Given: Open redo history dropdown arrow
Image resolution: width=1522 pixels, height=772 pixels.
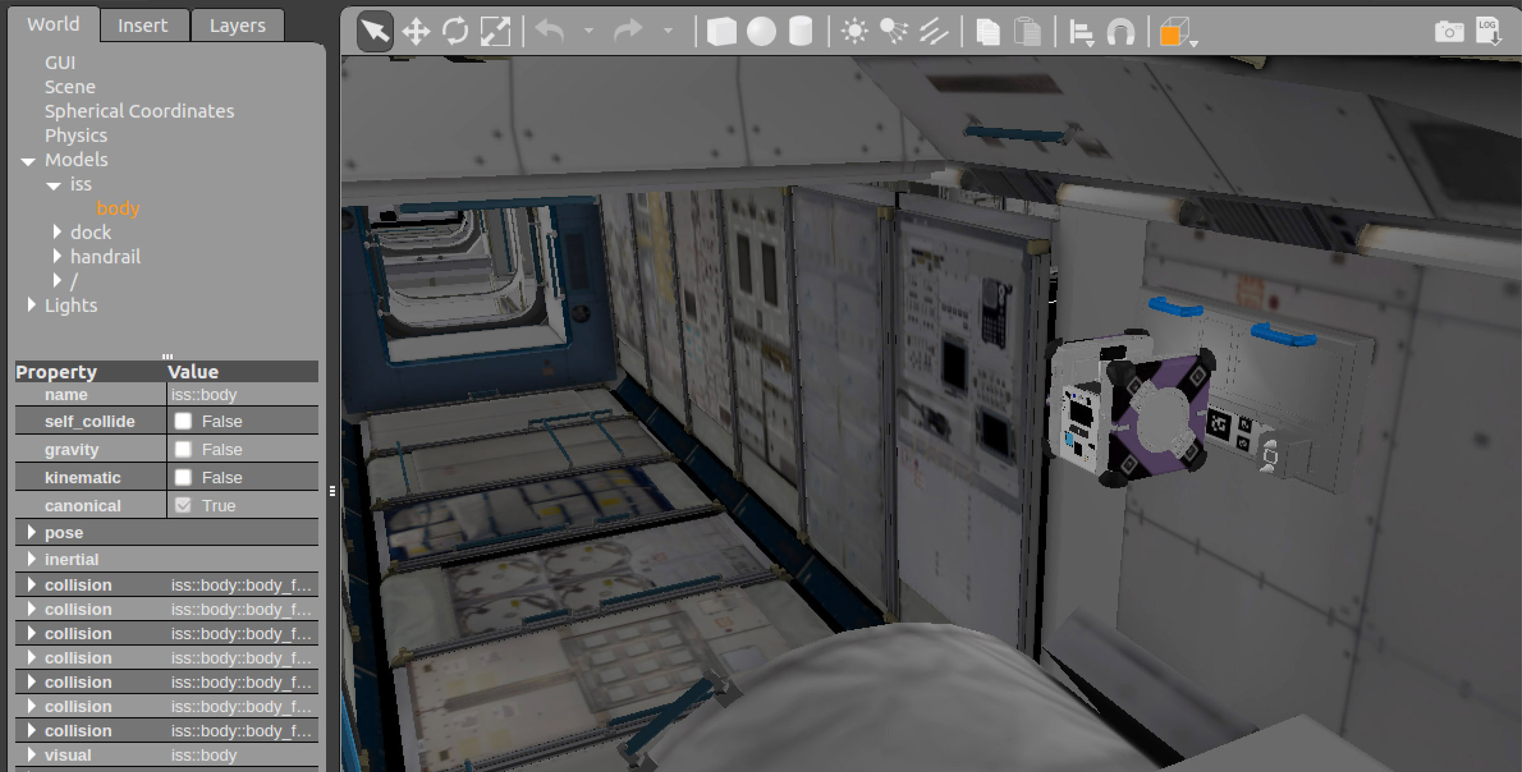Looking at the screenshot, I should (x=668, y=31).
